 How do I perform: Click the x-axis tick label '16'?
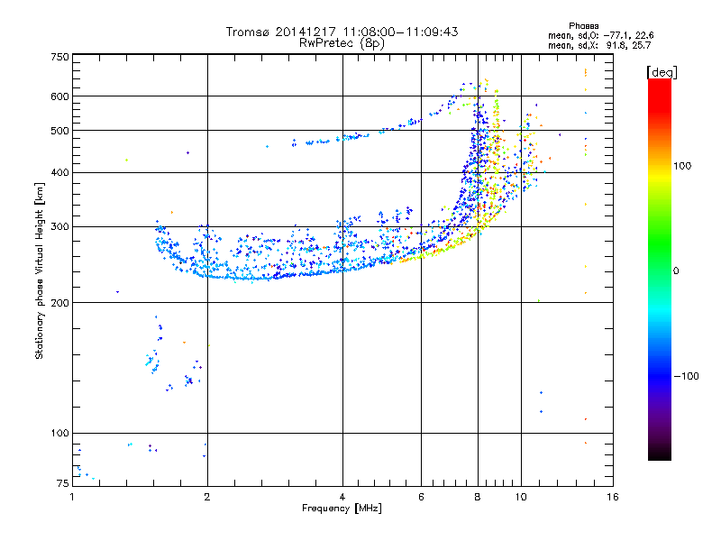click(x=613, y=497)
